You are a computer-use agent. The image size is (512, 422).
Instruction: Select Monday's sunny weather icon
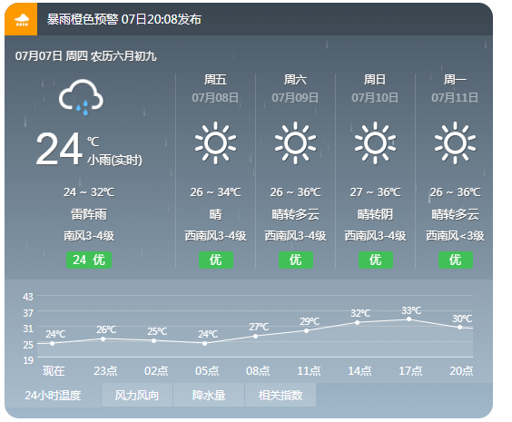click(x=455, y=143)
